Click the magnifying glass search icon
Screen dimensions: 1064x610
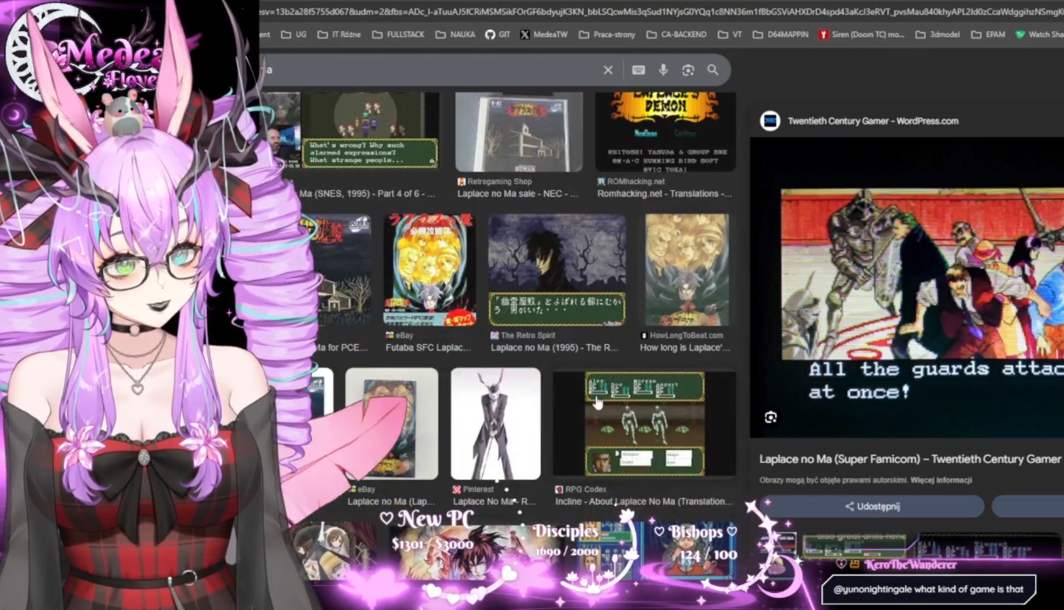pos(713,70)
